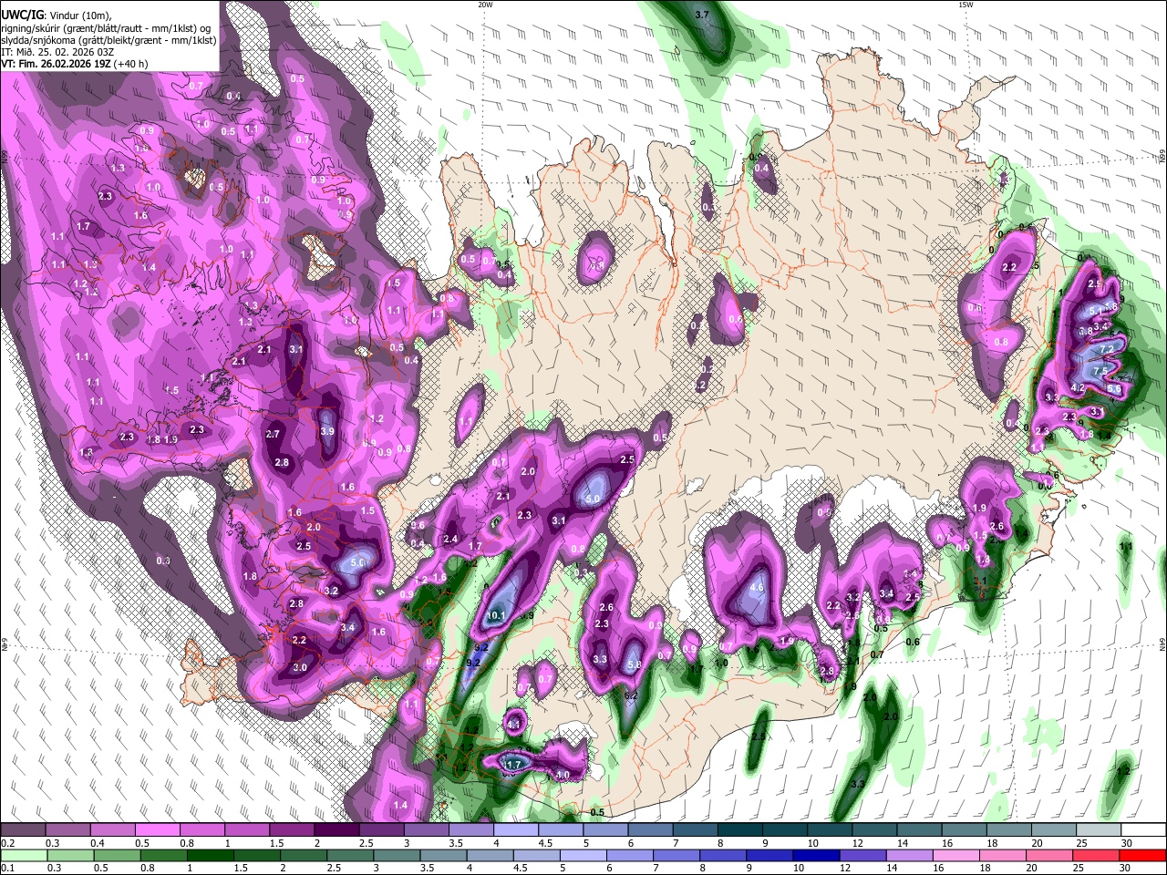Click the 4.6 precipitation value on the map

point(756,588)
